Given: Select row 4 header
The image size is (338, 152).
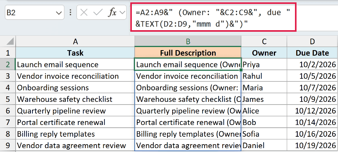Looking at the screenshot, I should pos(8,88).
